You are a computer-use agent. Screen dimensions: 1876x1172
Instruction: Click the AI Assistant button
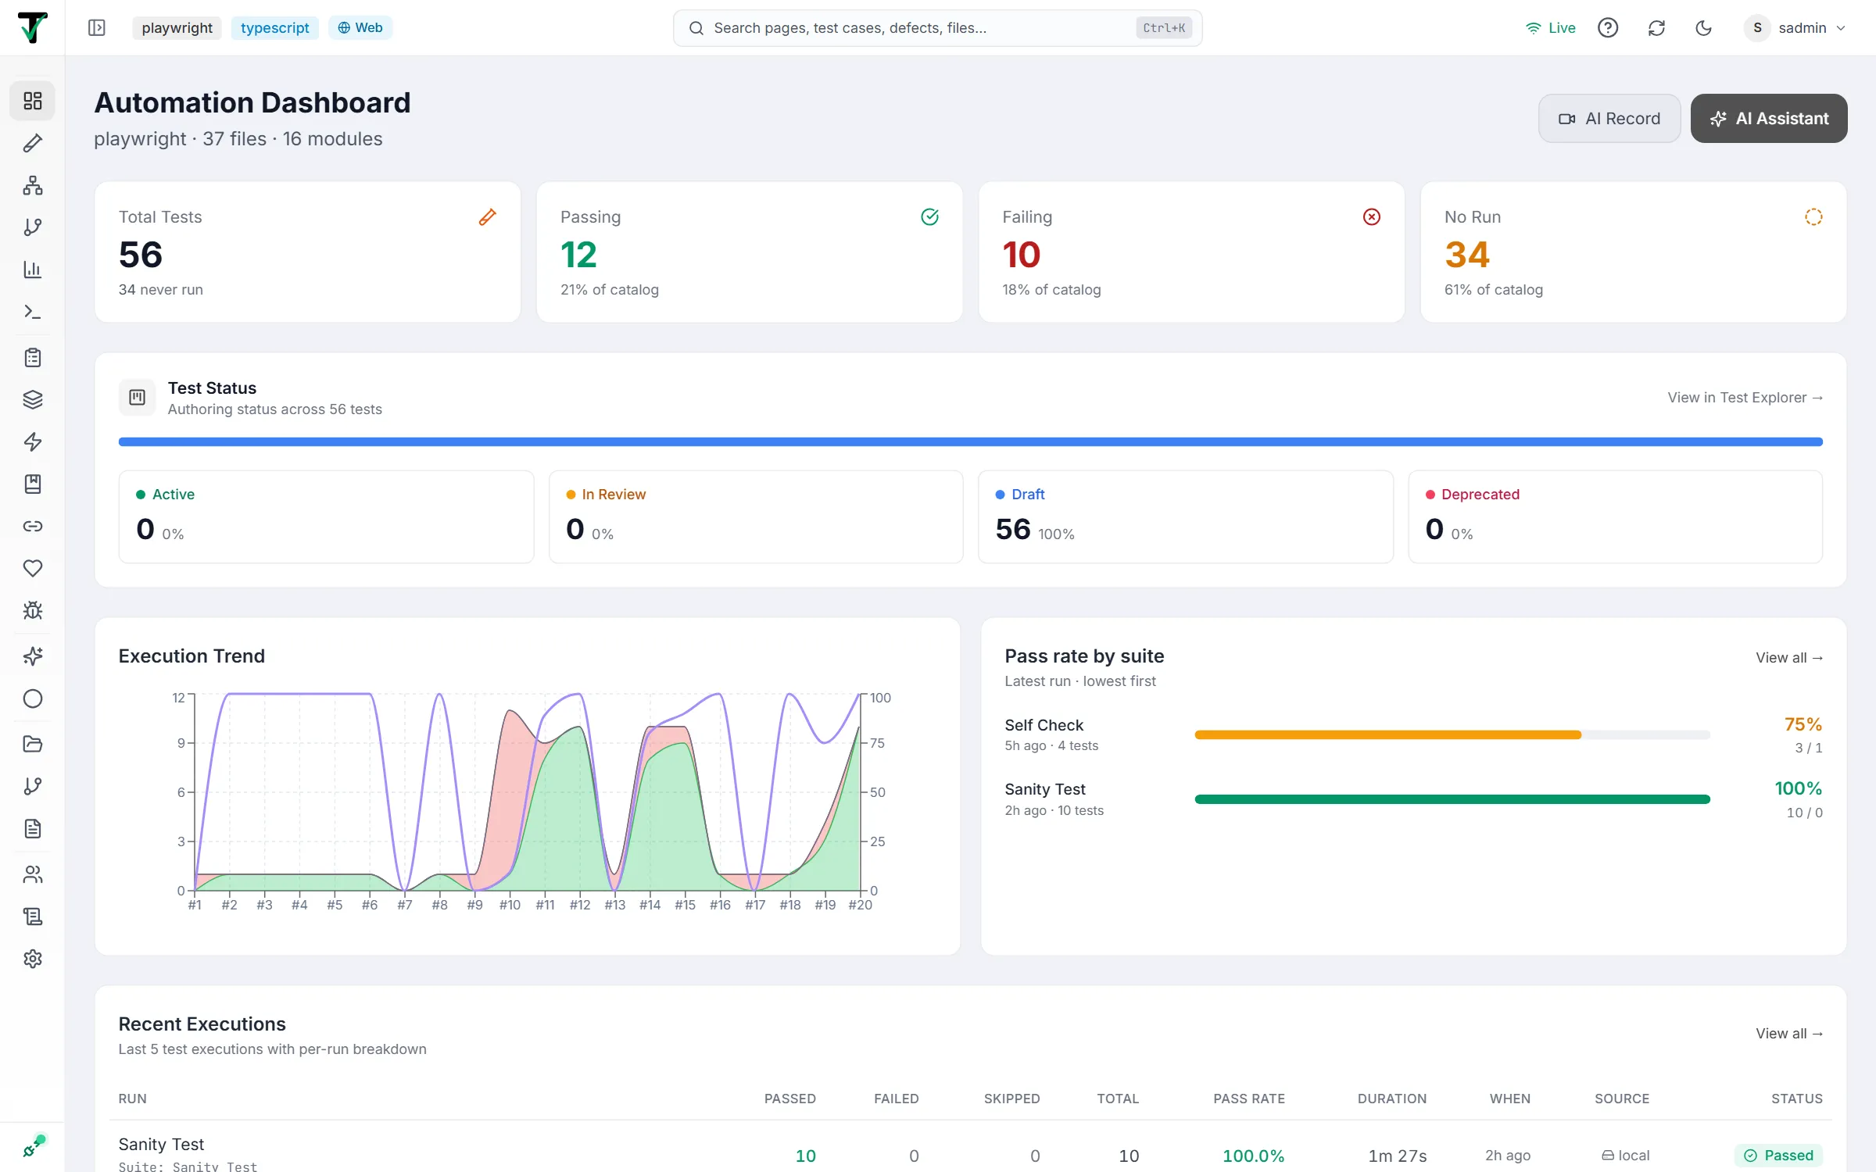pos(1769,119)
